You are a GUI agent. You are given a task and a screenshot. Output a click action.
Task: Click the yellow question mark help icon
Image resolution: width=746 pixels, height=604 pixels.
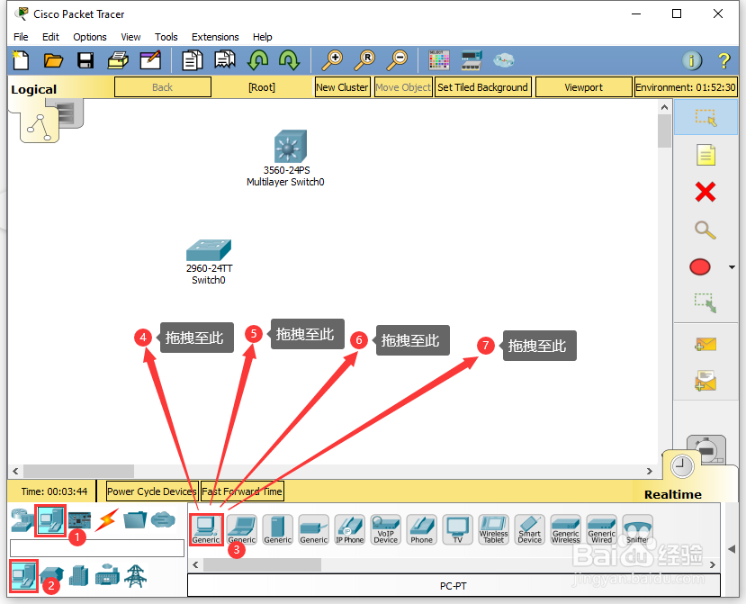click(724, 60)
